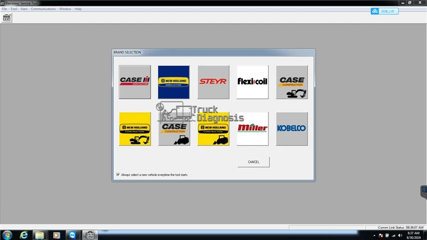Open the Window menu
Viewport: 427px width, 240px height.
tap(65, 9)
